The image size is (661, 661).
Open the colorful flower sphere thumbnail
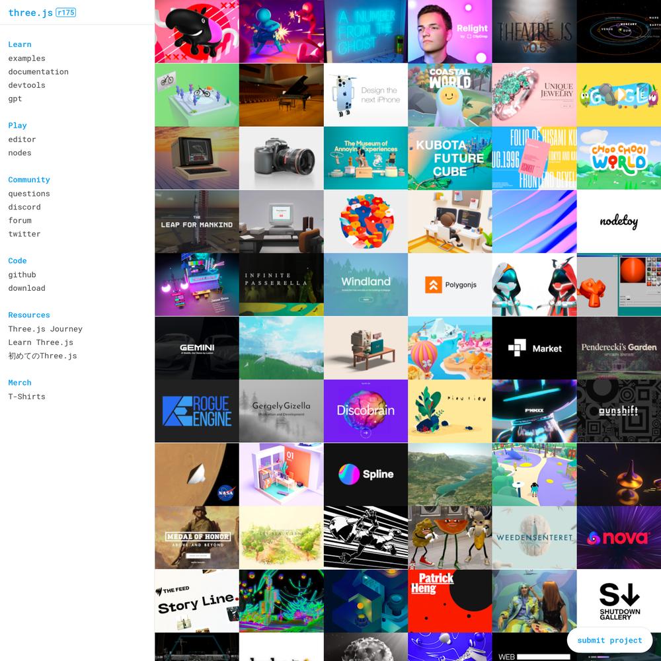pyautogui.click(x=366, y=221)
